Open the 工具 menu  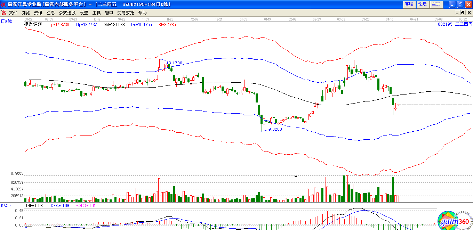[x=96, y=13]
